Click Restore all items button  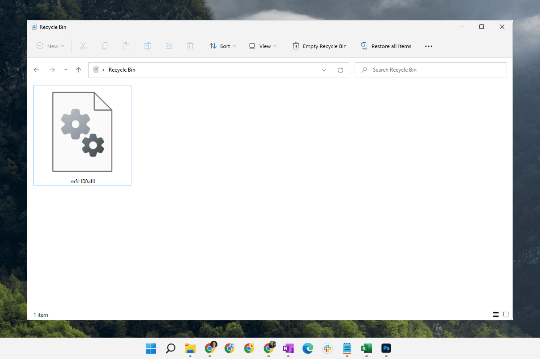[386, 46]
